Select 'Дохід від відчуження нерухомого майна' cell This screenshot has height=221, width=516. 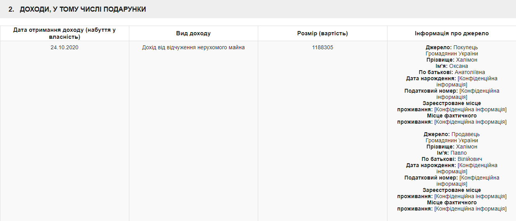click(193, 48)
